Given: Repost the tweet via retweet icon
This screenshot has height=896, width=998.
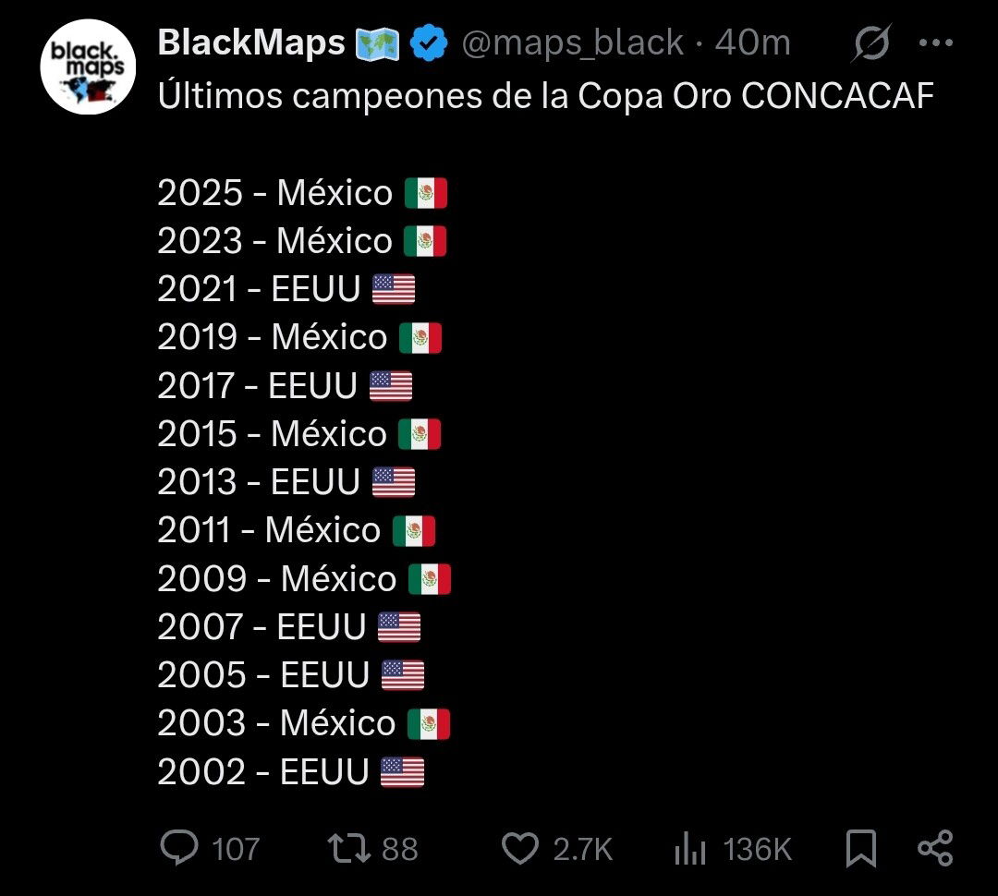Looking at the screenshot, I should 348,849.
